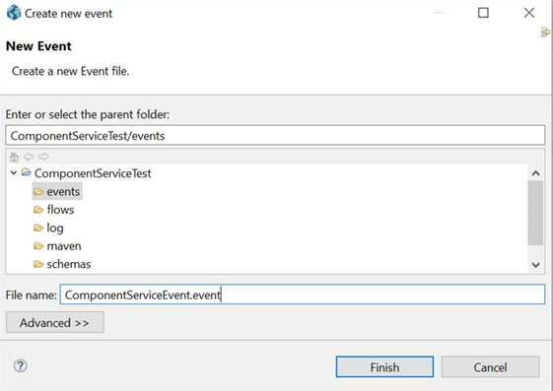Click the events folder icon
The width and height of the screenshot is (553, 391).
click(38, 191)
